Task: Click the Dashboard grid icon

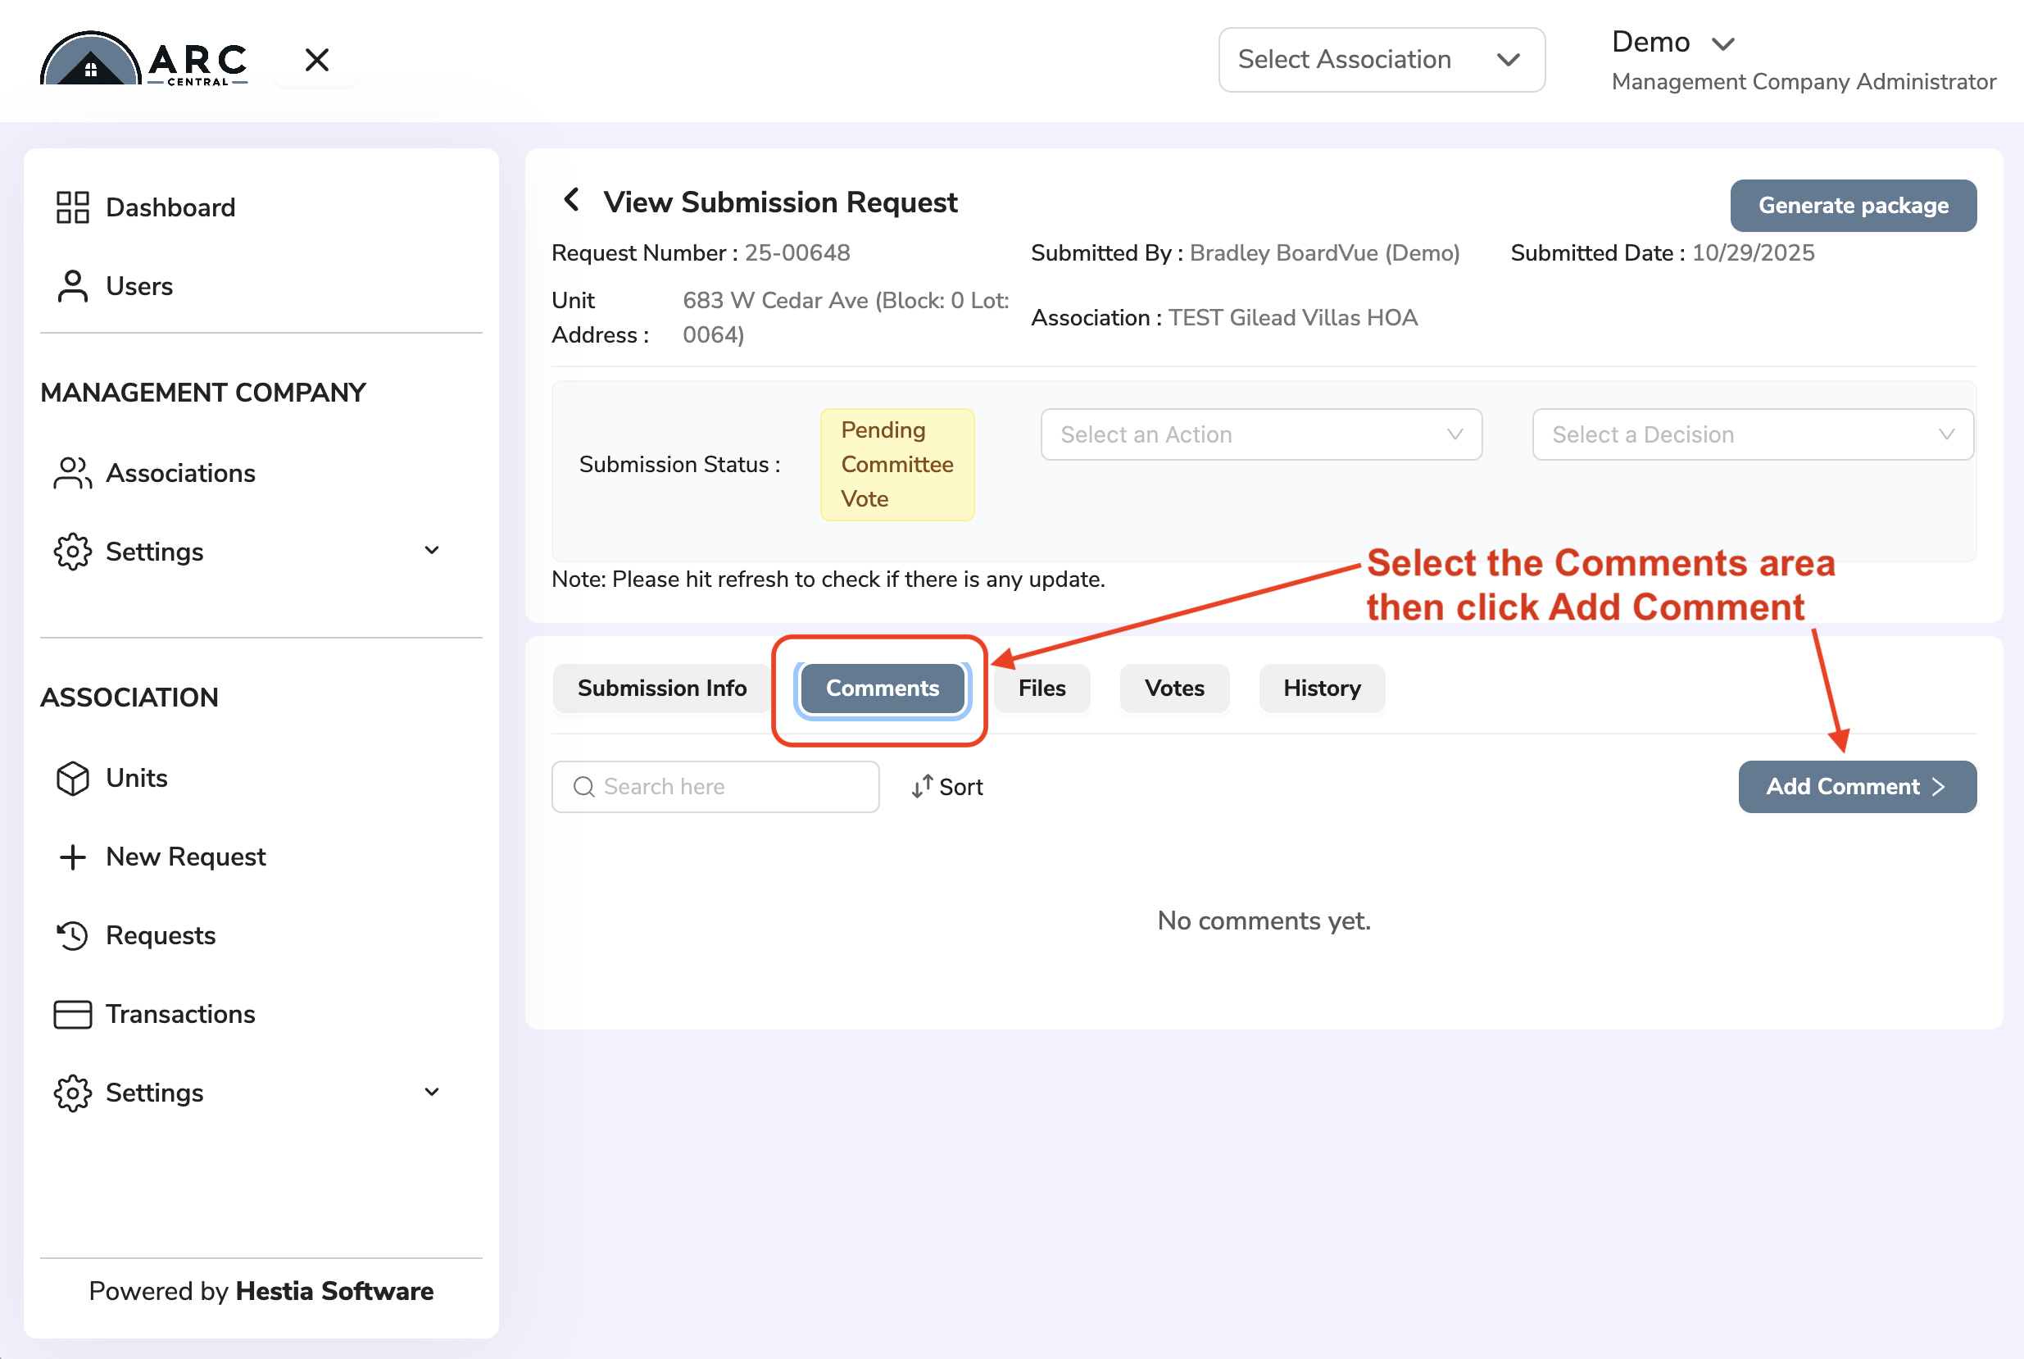Action: (73, 207)
